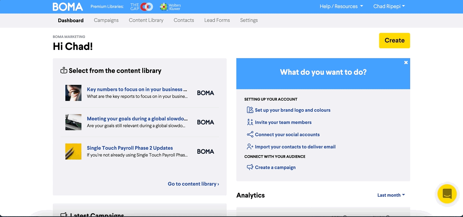Open the eye thumbnail for Key numbers article
463x217 pixels.
click(x=73, y=93)
